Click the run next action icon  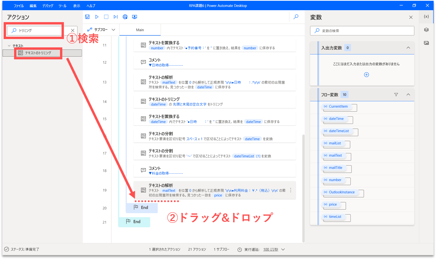point(116,17)
